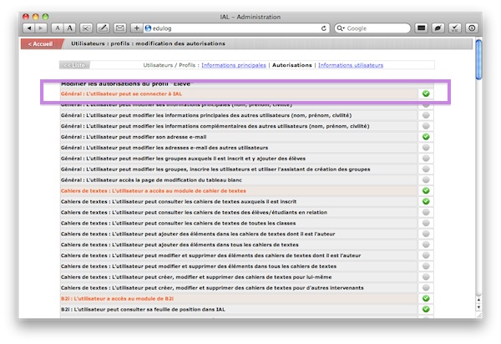Click the plus add bookmark button
This screenshot has width=501, height=344.
pyautogui.click(x=137, y=28)
